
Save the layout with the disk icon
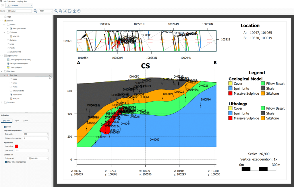click(70, 11)
